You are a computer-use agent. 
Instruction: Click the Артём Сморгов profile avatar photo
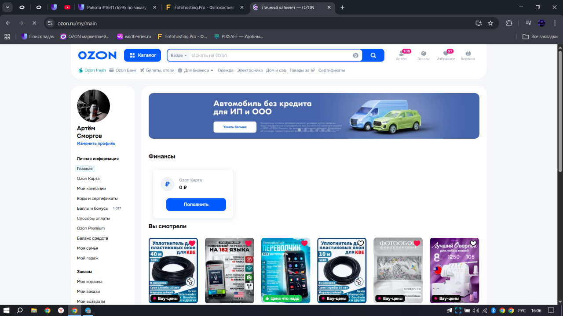(93, 106)
